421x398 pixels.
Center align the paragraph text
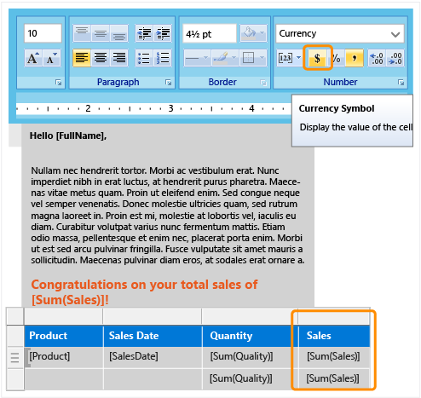[x=101, y=58]
